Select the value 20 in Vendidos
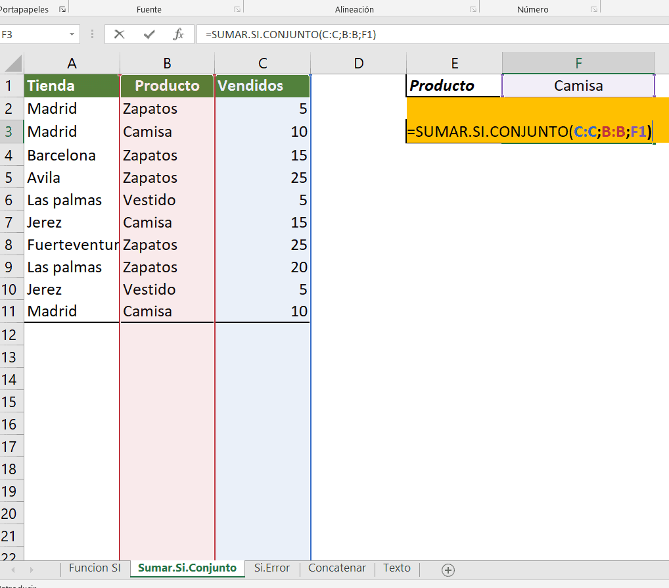Screen dimensions: 669x588 [x=263, y=267]
